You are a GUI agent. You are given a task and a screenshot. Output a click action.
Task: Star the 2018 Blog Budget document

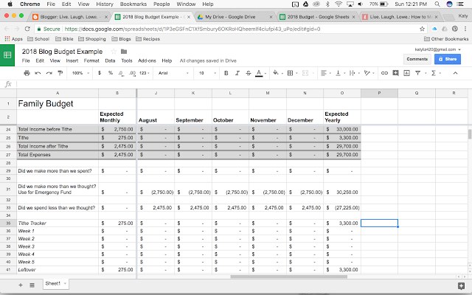tap(114, 52)
